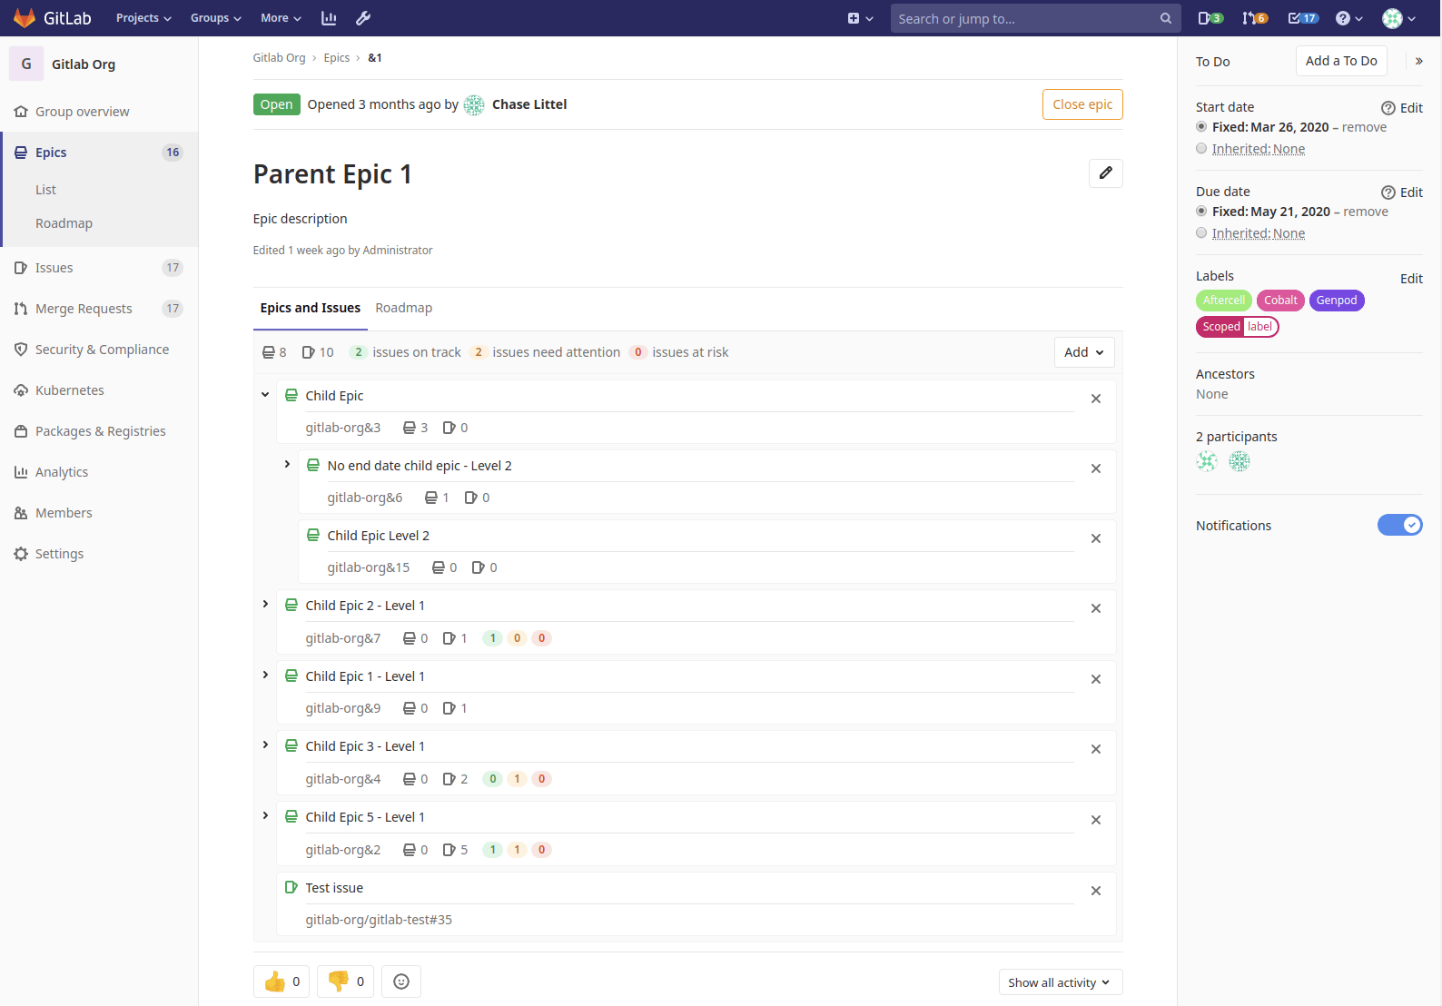Switch to the Roadmap tab
This screenshot has height=1006, width=1442.
coord(403,308)
